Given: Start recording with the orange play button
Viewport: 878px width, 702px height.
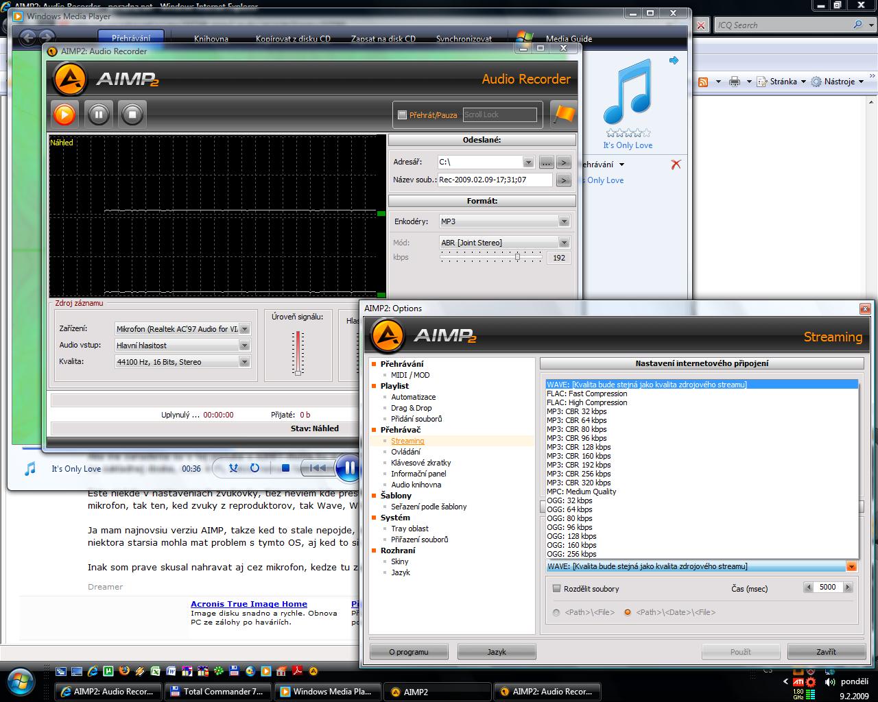Looking at the screenshot, I should pyautogui.click(x=64, y=114).
